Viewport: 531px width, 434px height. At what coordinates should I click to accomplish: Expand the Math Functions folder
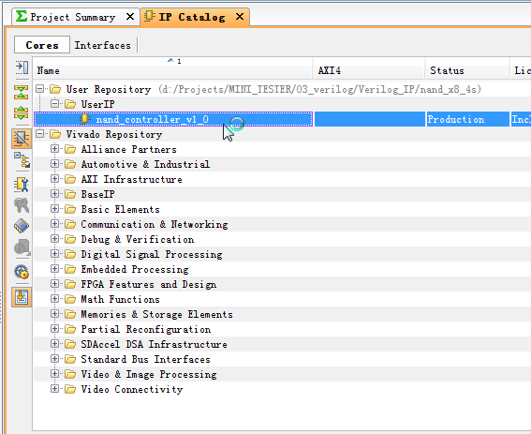[54, 299]
